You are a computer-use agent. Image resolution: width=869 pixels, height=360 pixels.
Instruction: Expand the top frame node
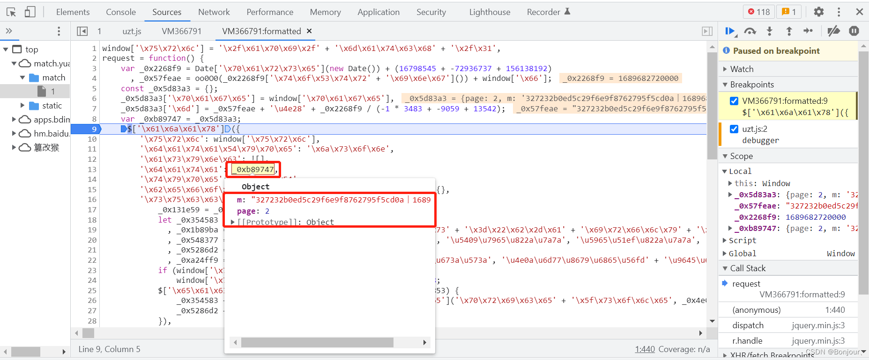coord(6,50)
